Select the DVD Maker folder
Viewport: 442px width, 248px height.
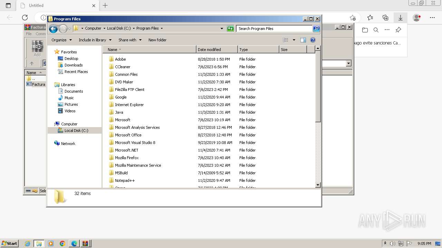tap(124, 82)
